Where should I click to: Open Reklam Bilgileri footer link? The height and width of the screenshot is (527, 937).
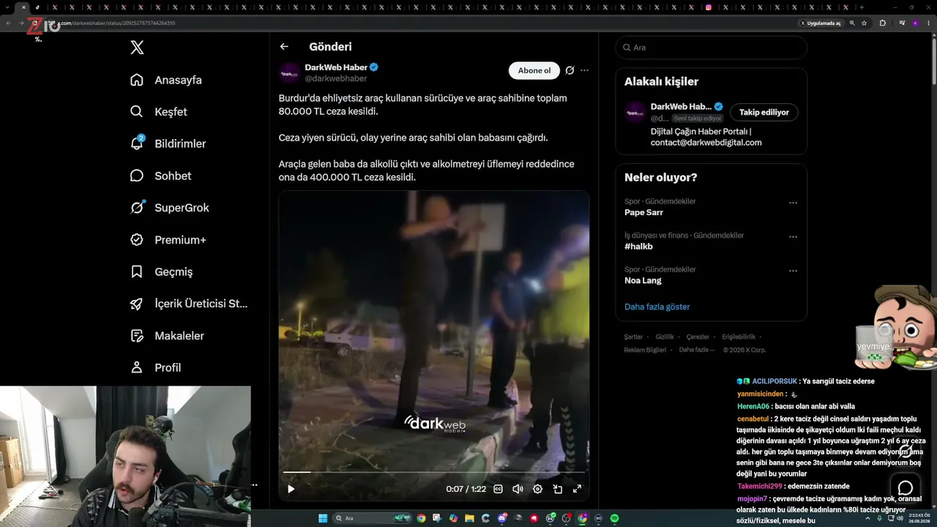click(x=645, y=350)
